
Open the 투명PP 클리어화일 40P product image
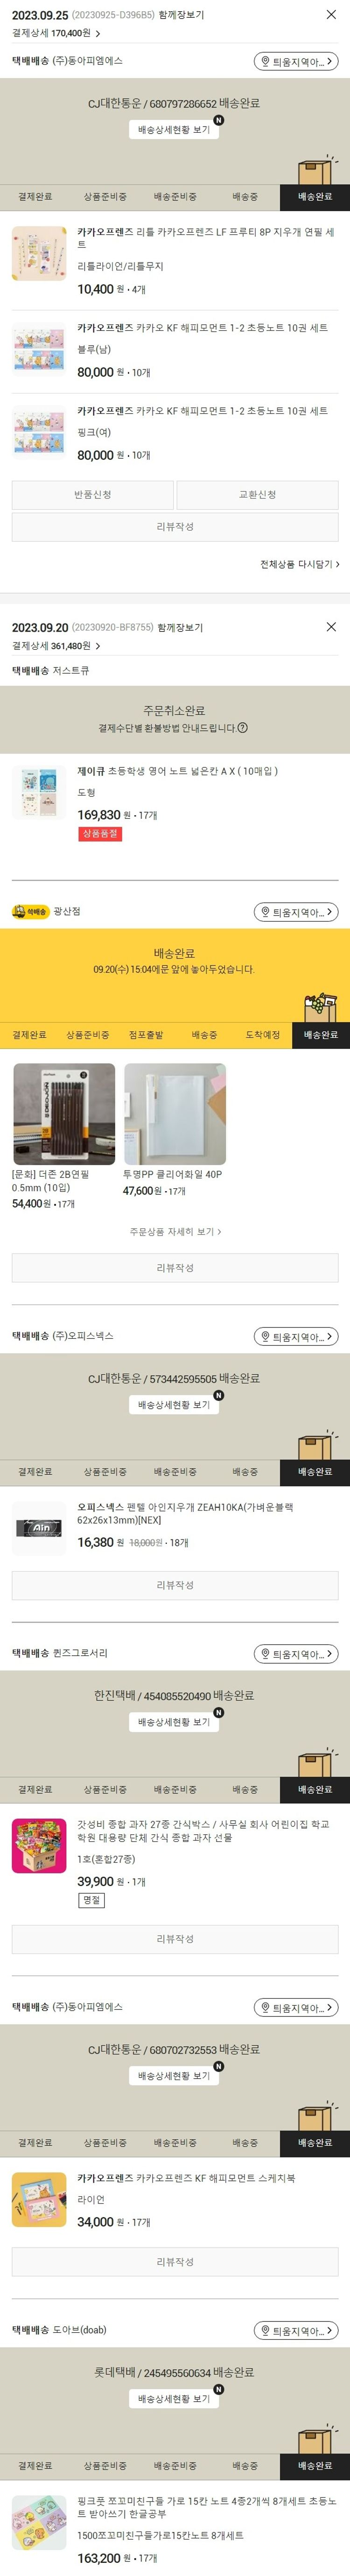tap(175, 1114)
